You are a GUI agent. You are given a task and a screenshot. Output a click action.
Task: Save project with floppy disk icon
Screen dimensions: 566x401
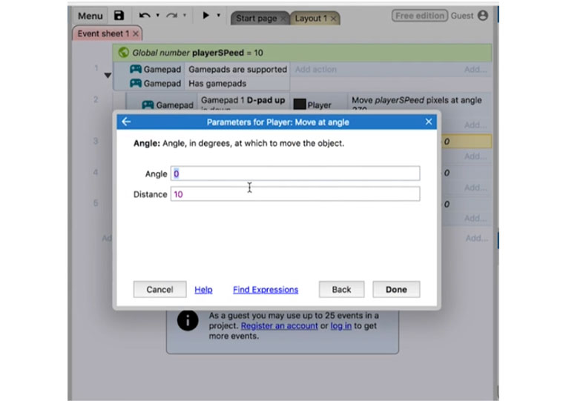[x=119, y=16]
